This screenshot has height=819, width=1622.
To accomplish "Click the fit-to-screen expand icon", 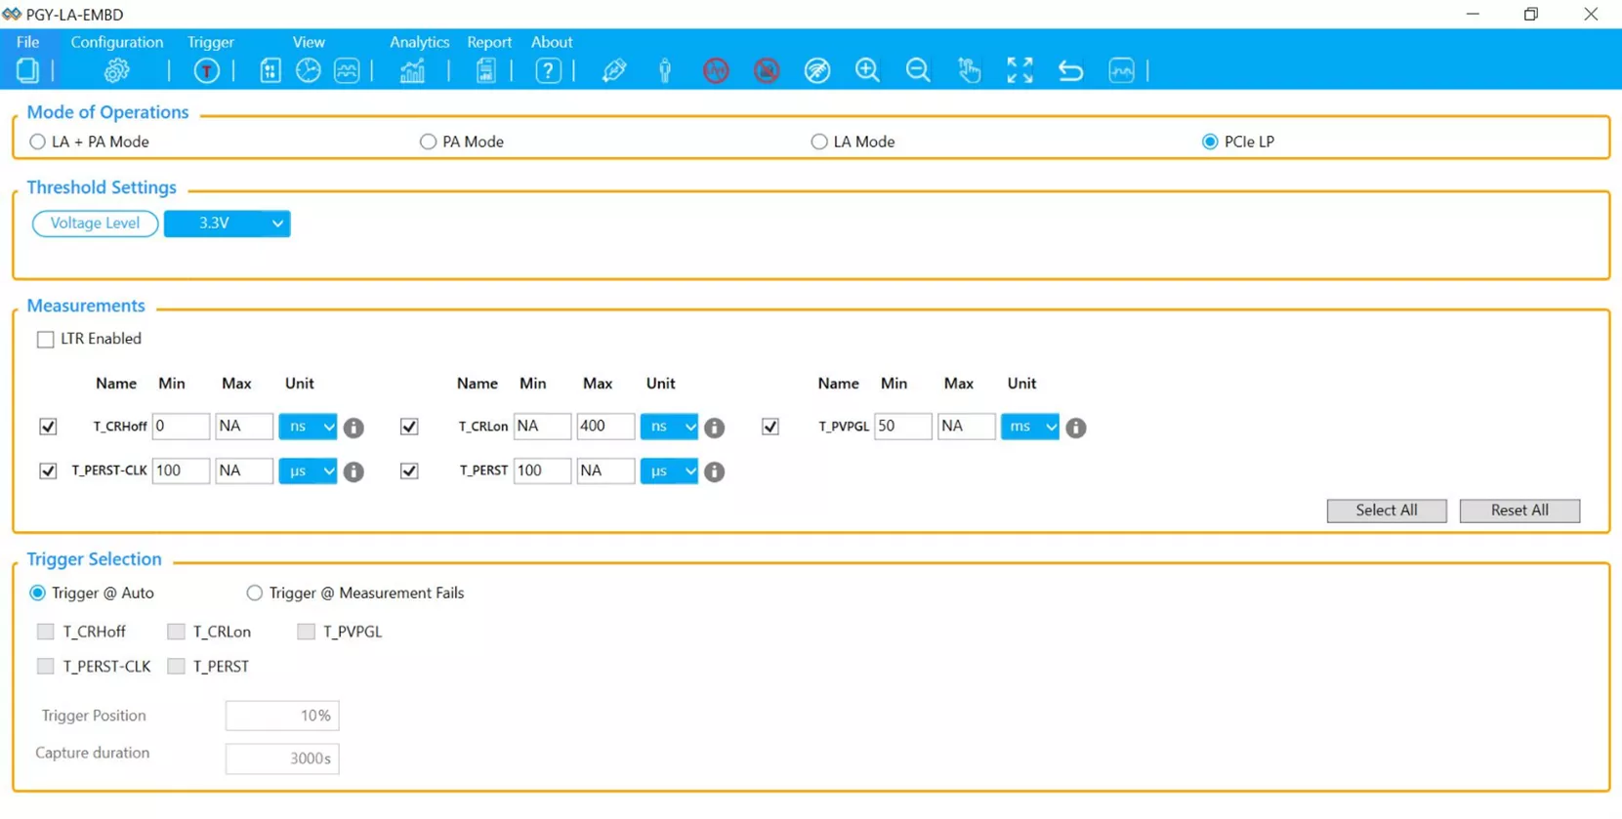I will pos(1019,71).
